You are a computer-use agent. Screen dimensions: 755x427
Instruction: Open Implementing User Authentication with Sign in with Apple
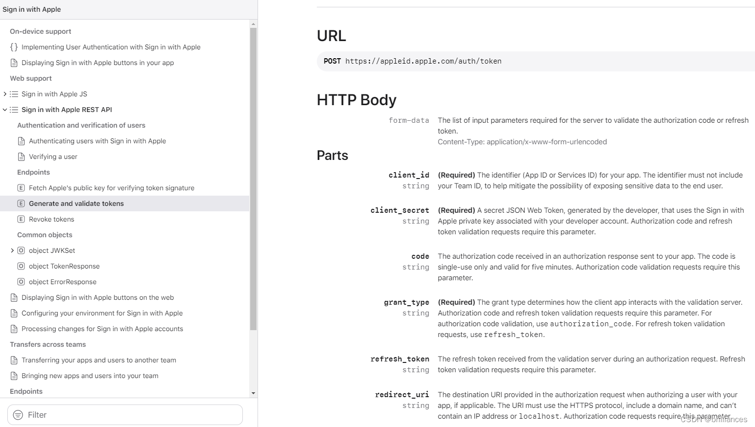[111, 47]
